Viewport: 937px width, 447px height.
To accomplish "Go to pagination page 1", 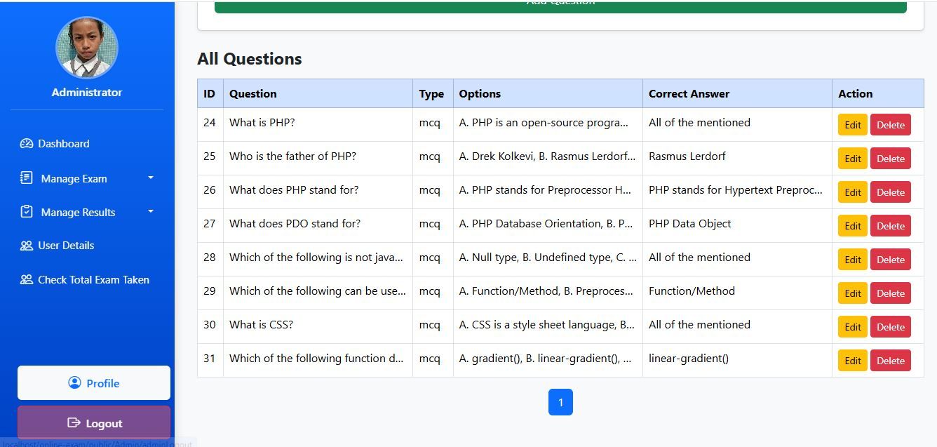I will point(560,402).
